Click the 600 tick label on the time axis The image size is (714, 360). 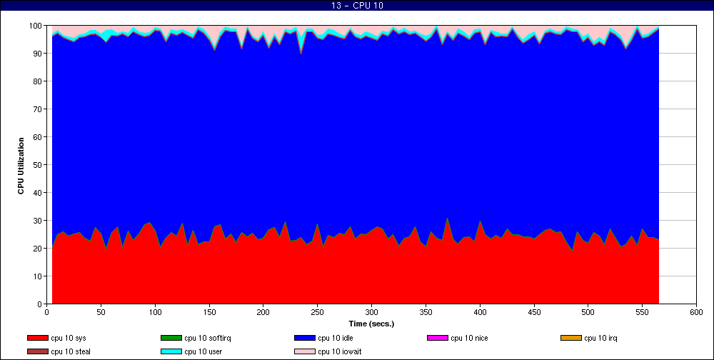[696, 313]
